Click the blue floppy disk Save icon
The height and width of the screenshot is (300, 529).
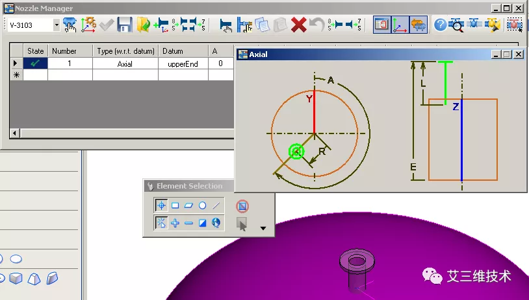pyautogui.click(x=124, y=25)
